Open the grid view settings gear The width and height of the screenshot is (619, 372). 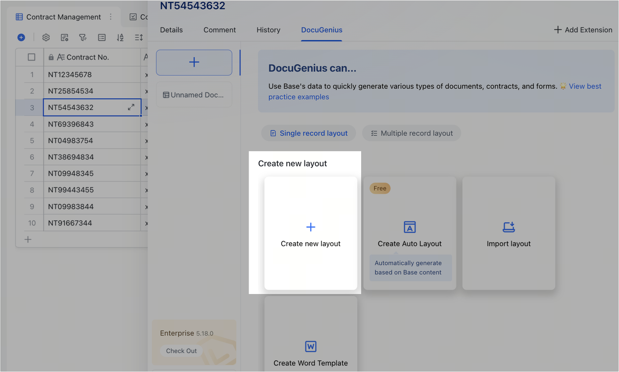[46, 37]
